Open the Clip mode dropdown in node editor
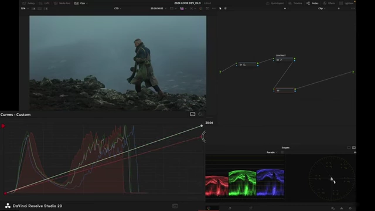This screenshot has width=375, height=211. click(322, 8)
